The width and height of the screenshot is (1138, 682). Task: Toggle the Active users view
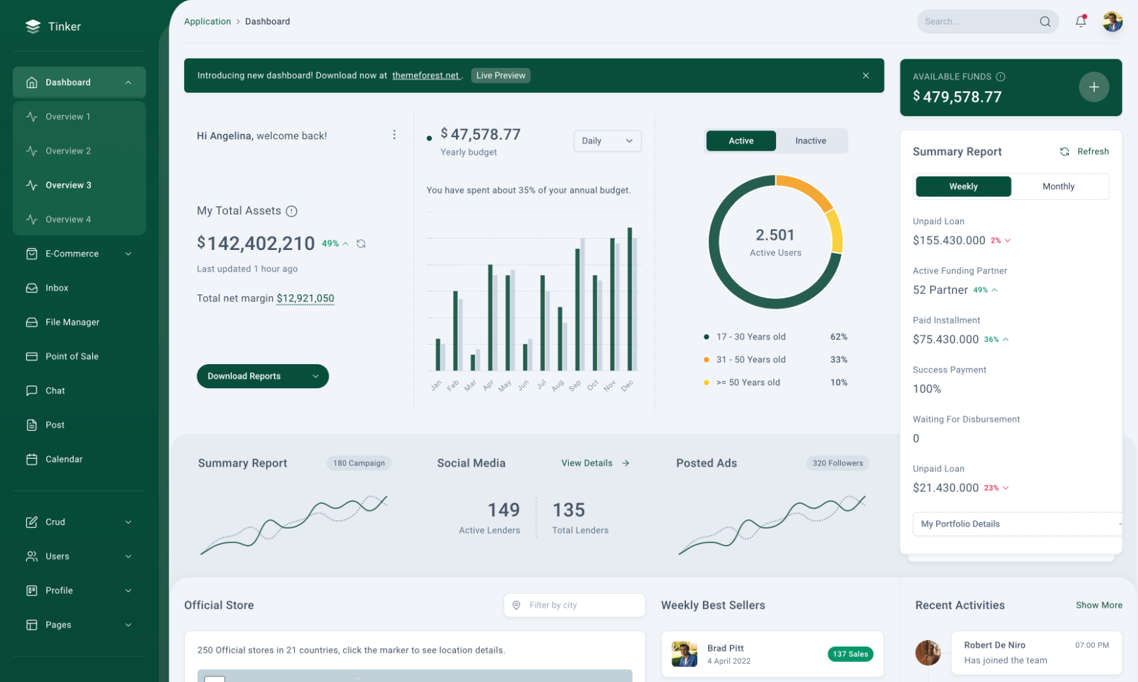coord(740,140)
